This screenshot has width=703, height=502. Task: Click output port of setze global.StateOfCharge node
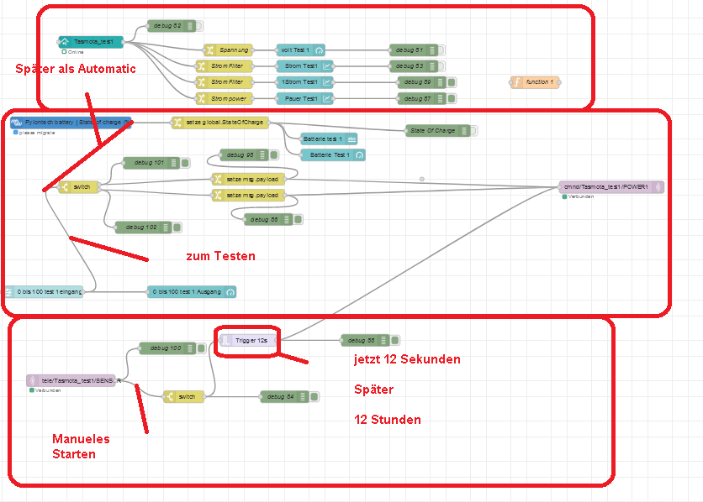[268, 123]
